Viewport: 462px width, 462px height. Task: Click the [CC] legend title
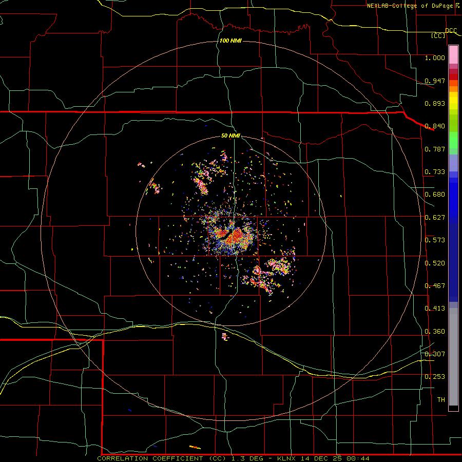pyautogui.click(x=438, y=35)
